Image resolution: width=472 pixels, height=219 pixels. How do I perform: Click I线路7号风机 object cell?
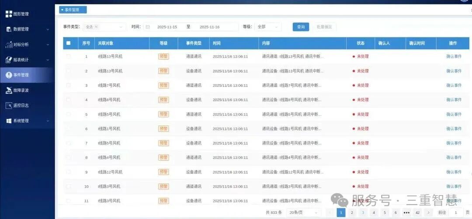coord(109,85)
